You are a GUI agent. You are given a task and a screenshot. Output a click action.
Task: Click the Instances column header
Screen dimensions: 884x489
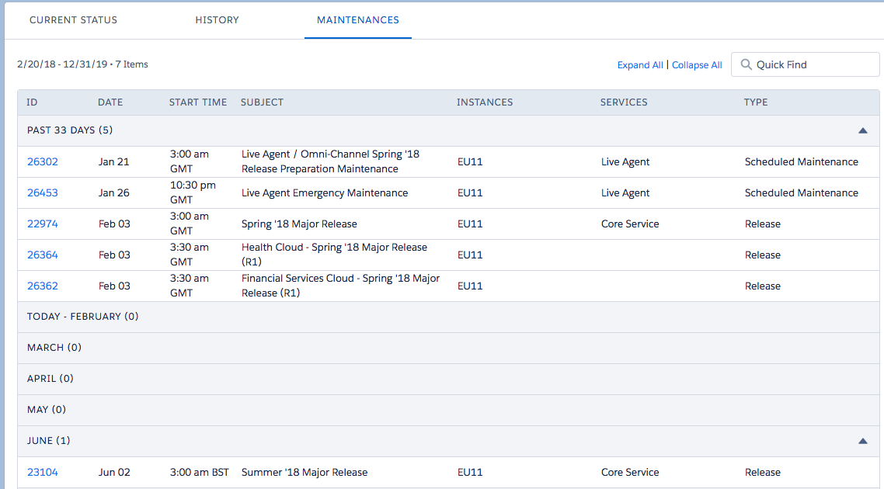pos(485,102)
